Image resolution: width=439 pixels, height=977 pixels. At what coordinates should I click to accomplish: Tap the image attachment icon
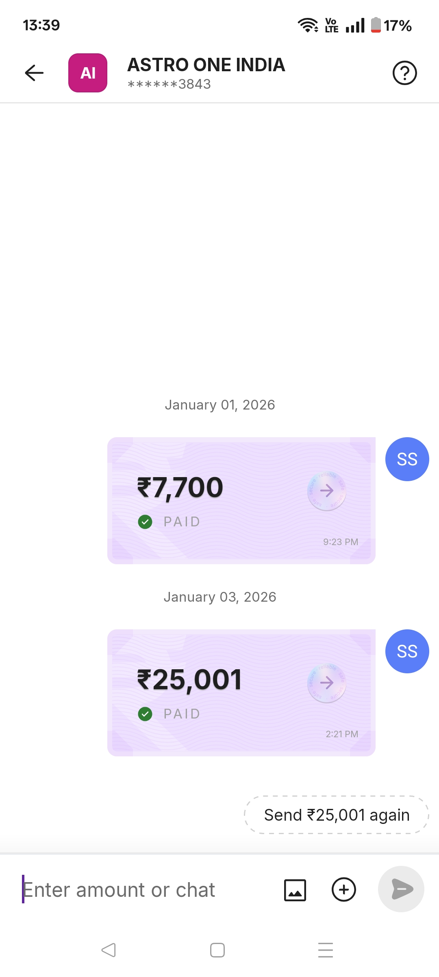pyautogui.click(x=295, y=890)
